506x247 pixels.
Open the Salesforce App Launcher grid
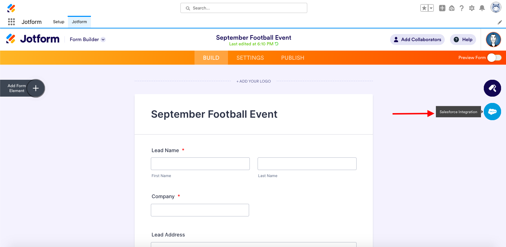[11, 22]
